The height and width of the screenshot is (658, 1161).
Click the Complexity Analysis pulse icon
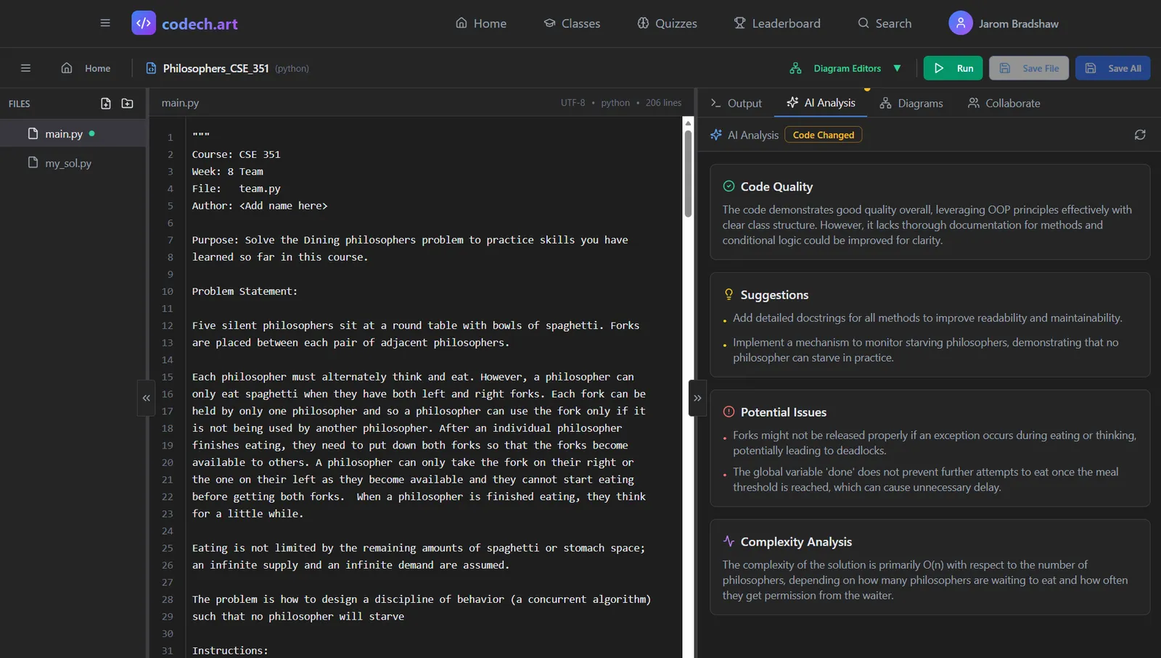[729, 541]
